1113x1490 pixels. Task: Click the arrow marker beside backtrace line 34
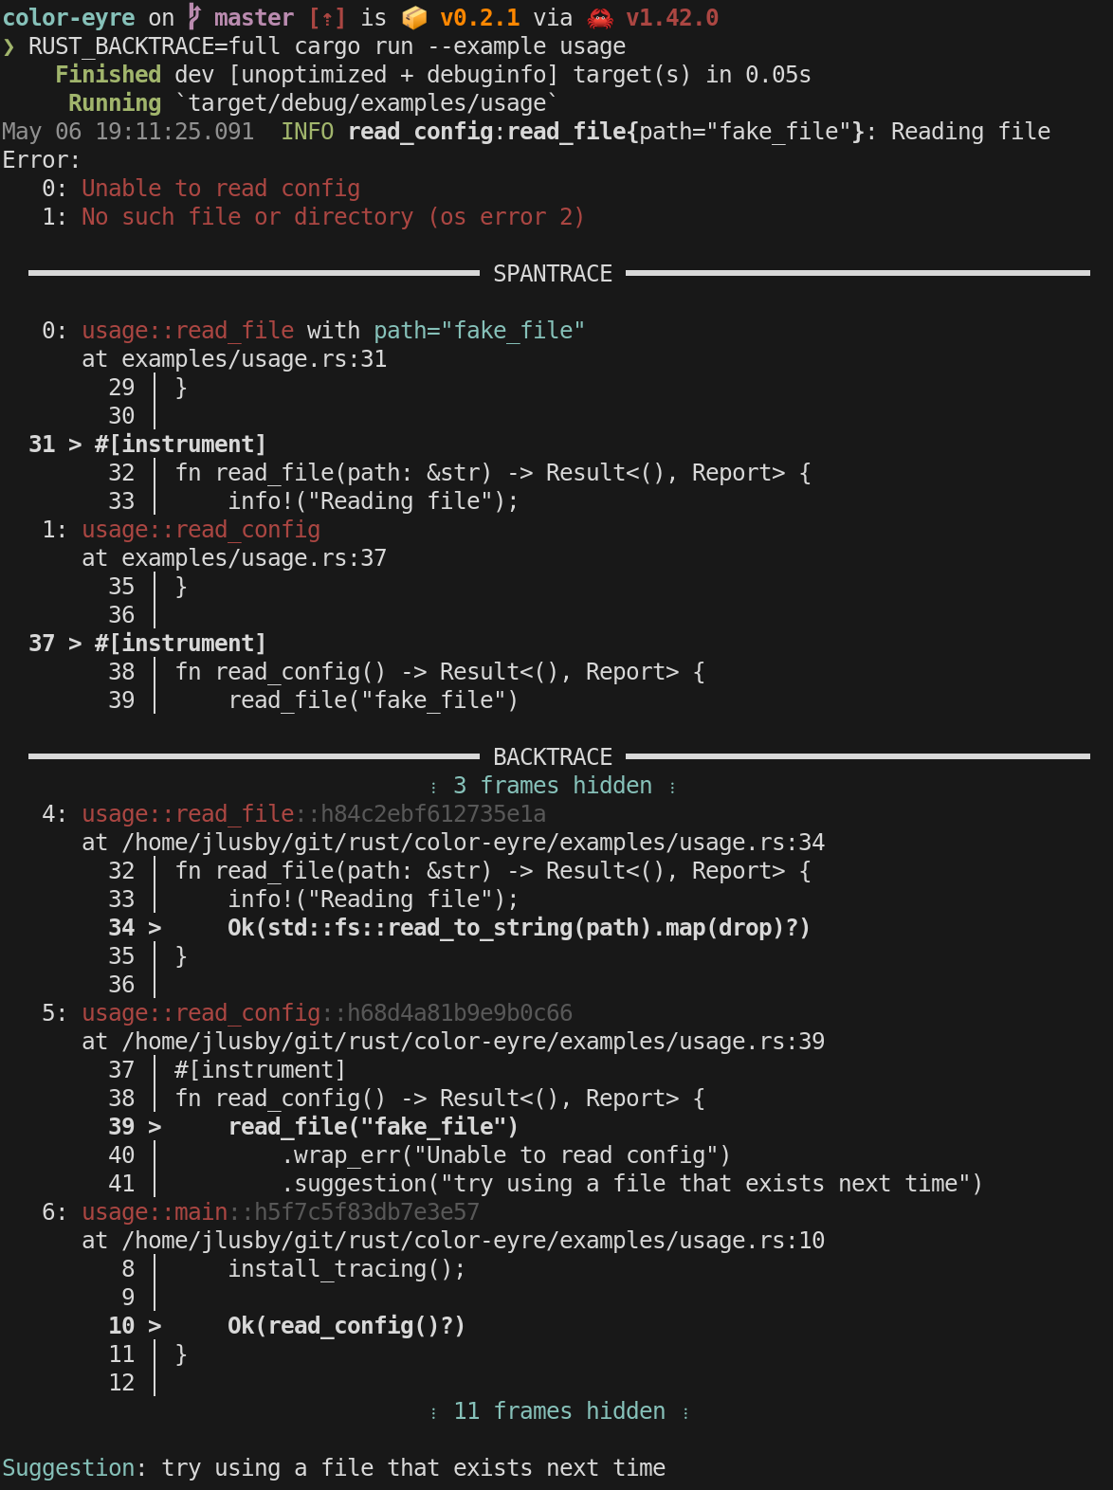click(x=155, y=928)
